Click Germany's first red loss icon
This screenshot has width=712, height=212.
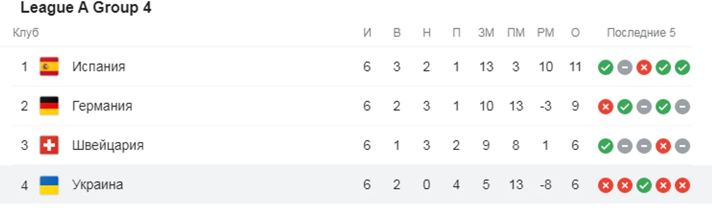point(605,106)
